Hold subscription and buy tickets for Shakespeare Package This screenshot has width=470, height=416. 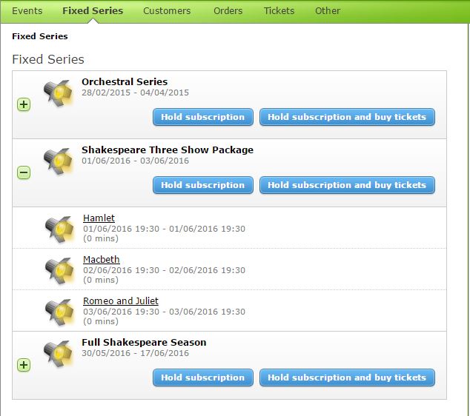347,185
